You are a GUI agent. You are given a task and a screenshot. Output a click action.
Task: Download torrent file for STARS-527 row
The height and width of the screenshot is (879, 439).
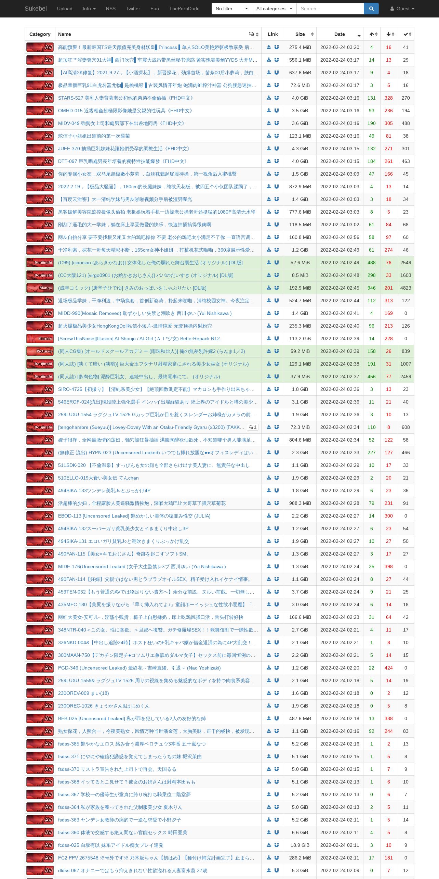(x=269, y=98)
